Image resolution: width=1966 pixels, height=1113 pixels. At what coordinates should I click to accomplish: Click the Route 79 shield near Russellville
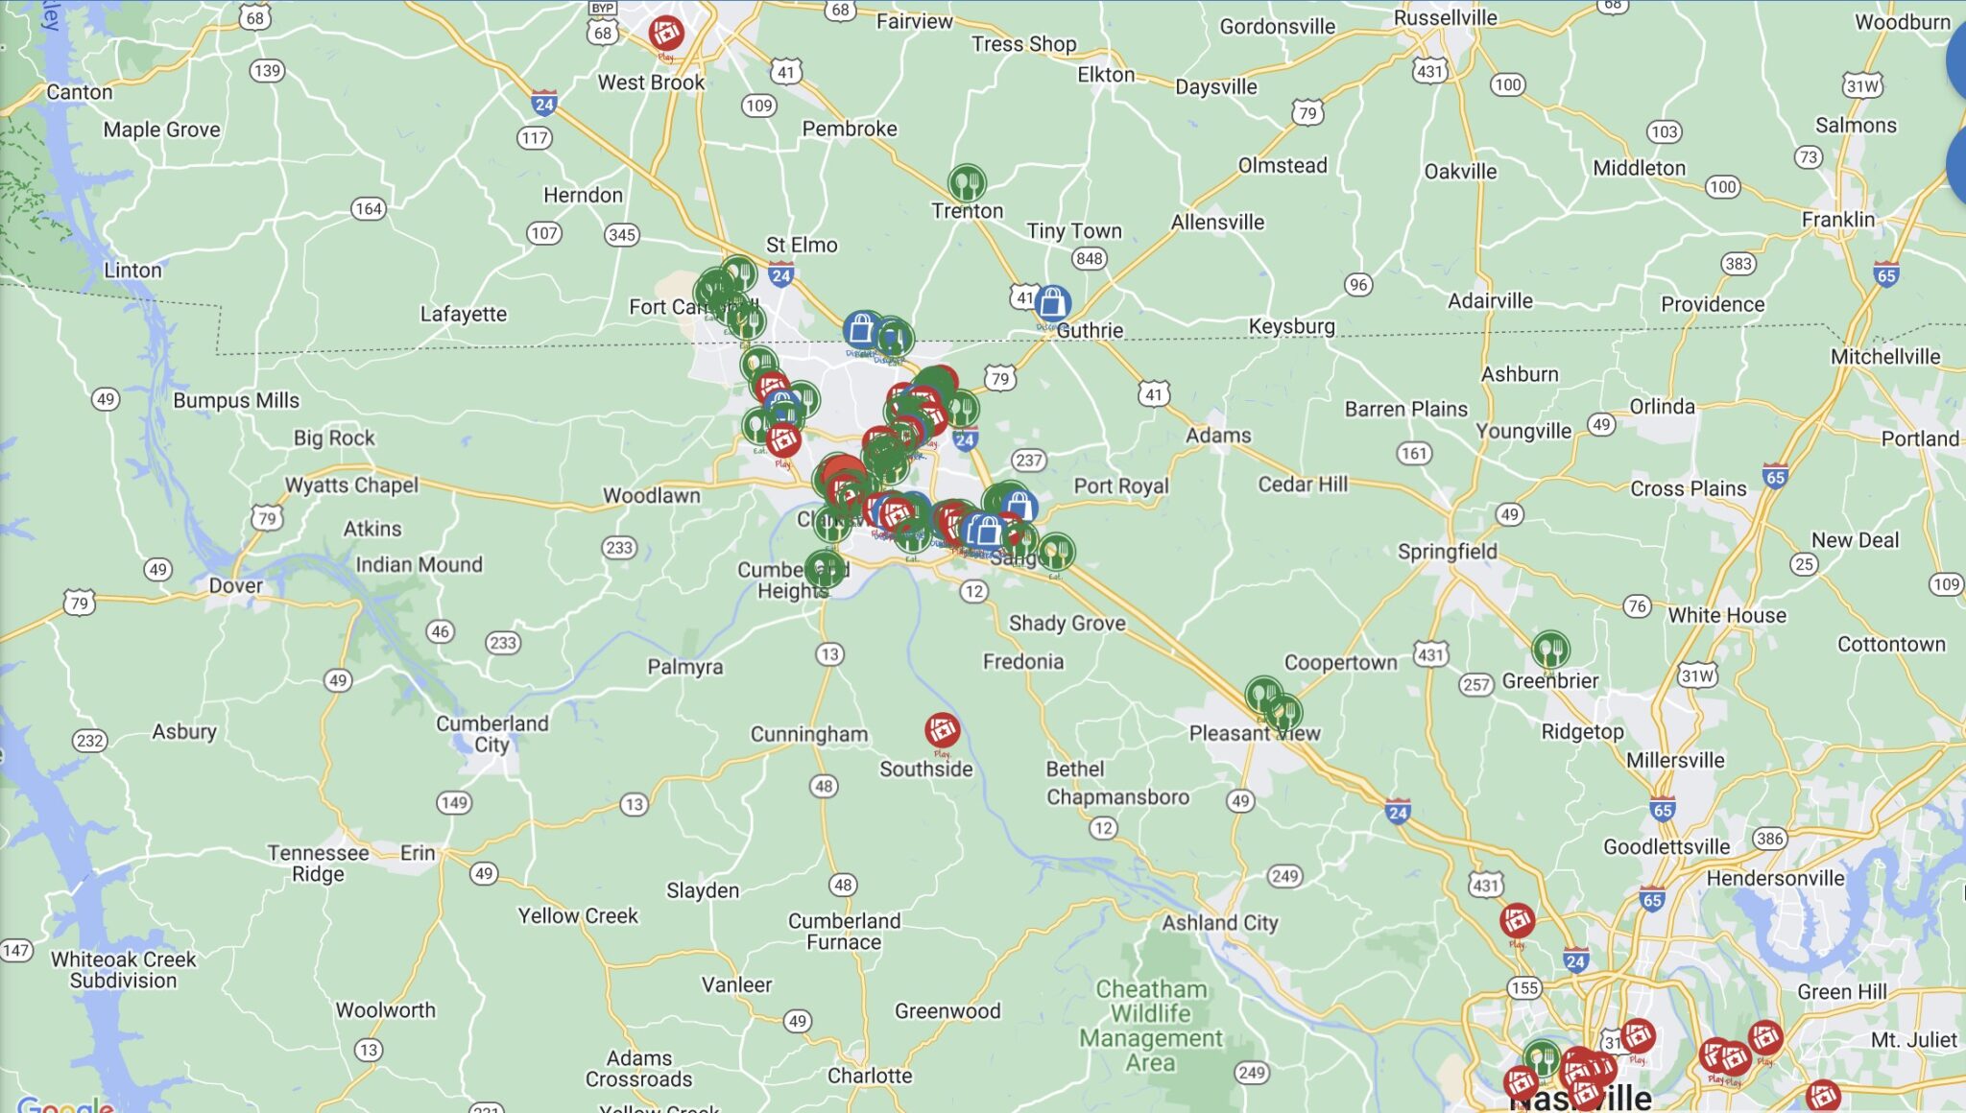click(x=1307, y=112)
